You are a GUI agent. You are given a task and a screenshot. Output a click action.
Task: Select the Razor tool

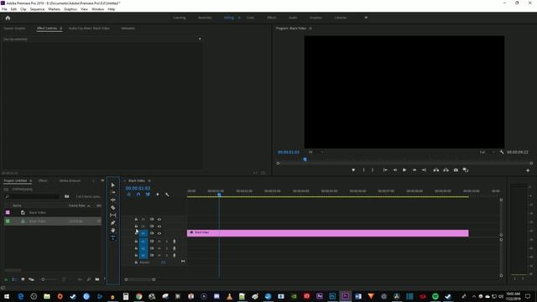[x=113, y=207]
